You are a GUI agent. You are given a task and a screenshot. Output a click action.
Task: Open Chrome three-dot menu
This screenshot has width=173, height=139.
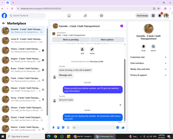point(170,9)
